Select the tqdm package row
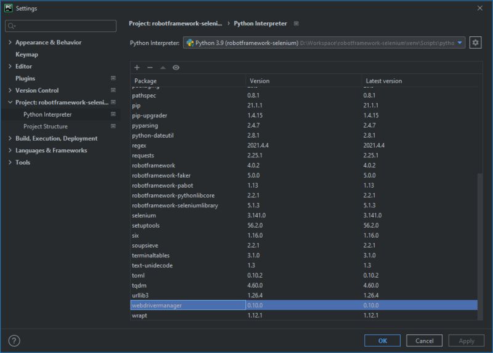493x353 pixels. click(304, 285)
